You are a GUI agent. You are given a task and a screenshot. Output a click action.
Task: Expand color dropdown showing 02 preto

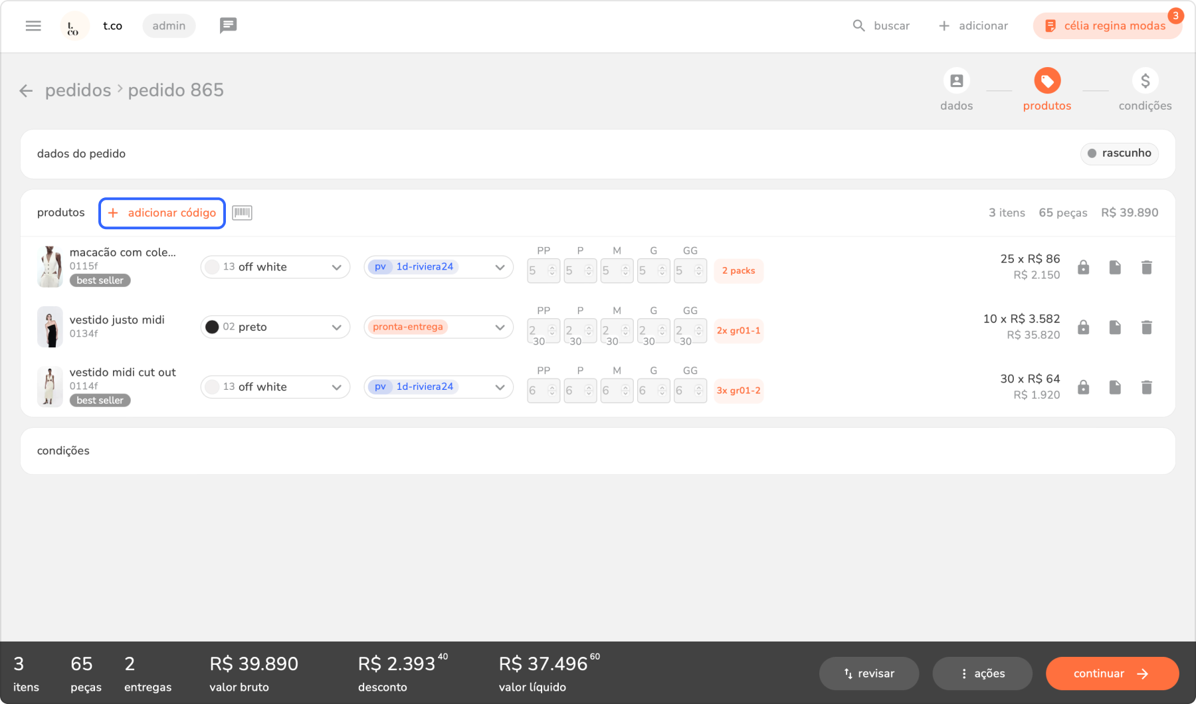point(336,327)
